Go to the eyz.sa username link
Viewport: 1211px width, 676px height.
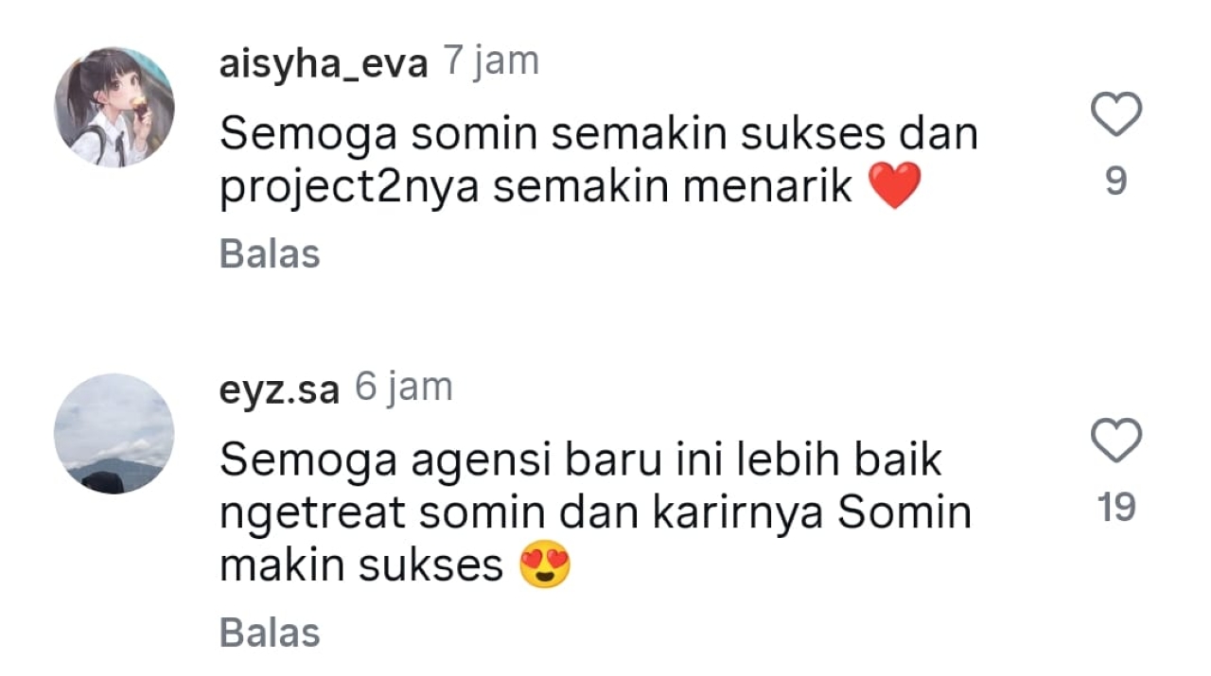(x=279, y=390)
